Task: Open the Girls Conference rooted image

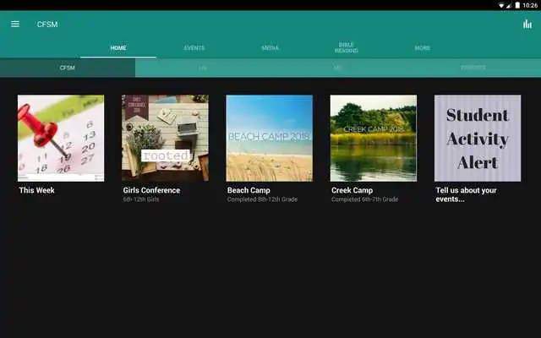Action: [165, 138]
